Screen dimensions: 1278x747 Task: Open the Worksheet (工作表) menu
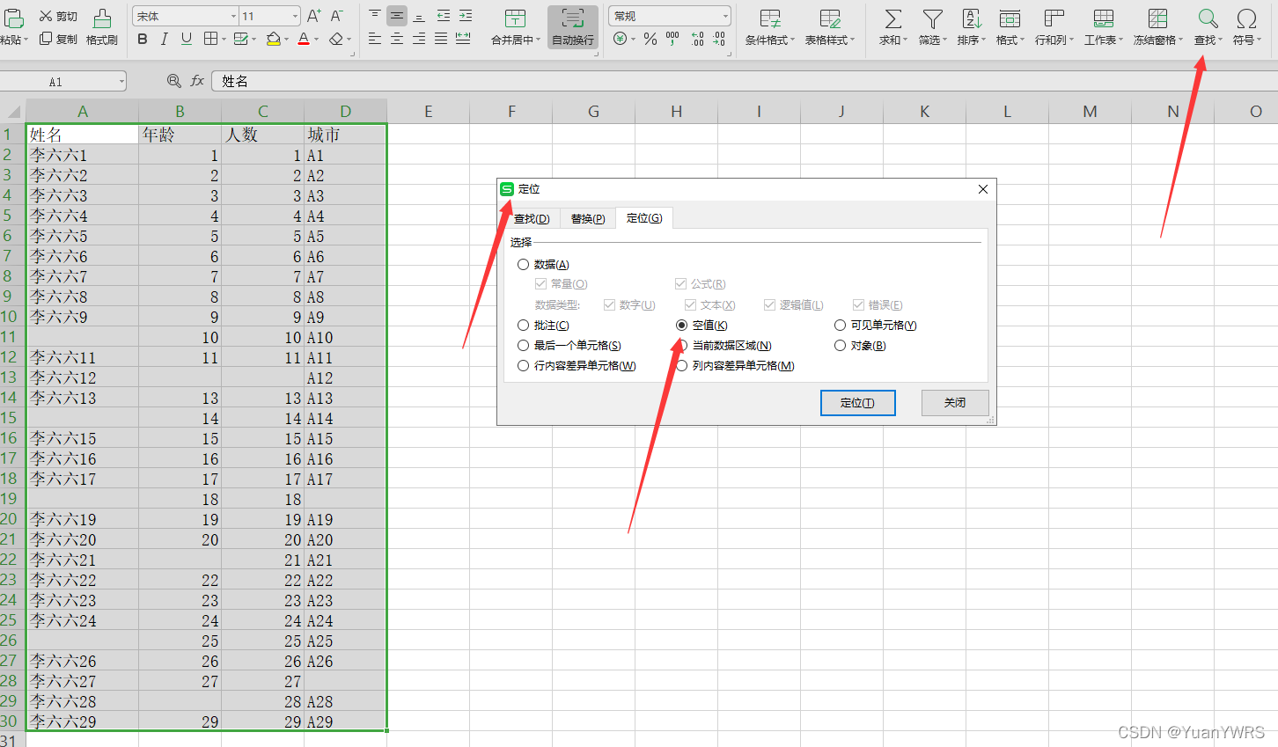pyautogui.click(x=1103, y=27)
